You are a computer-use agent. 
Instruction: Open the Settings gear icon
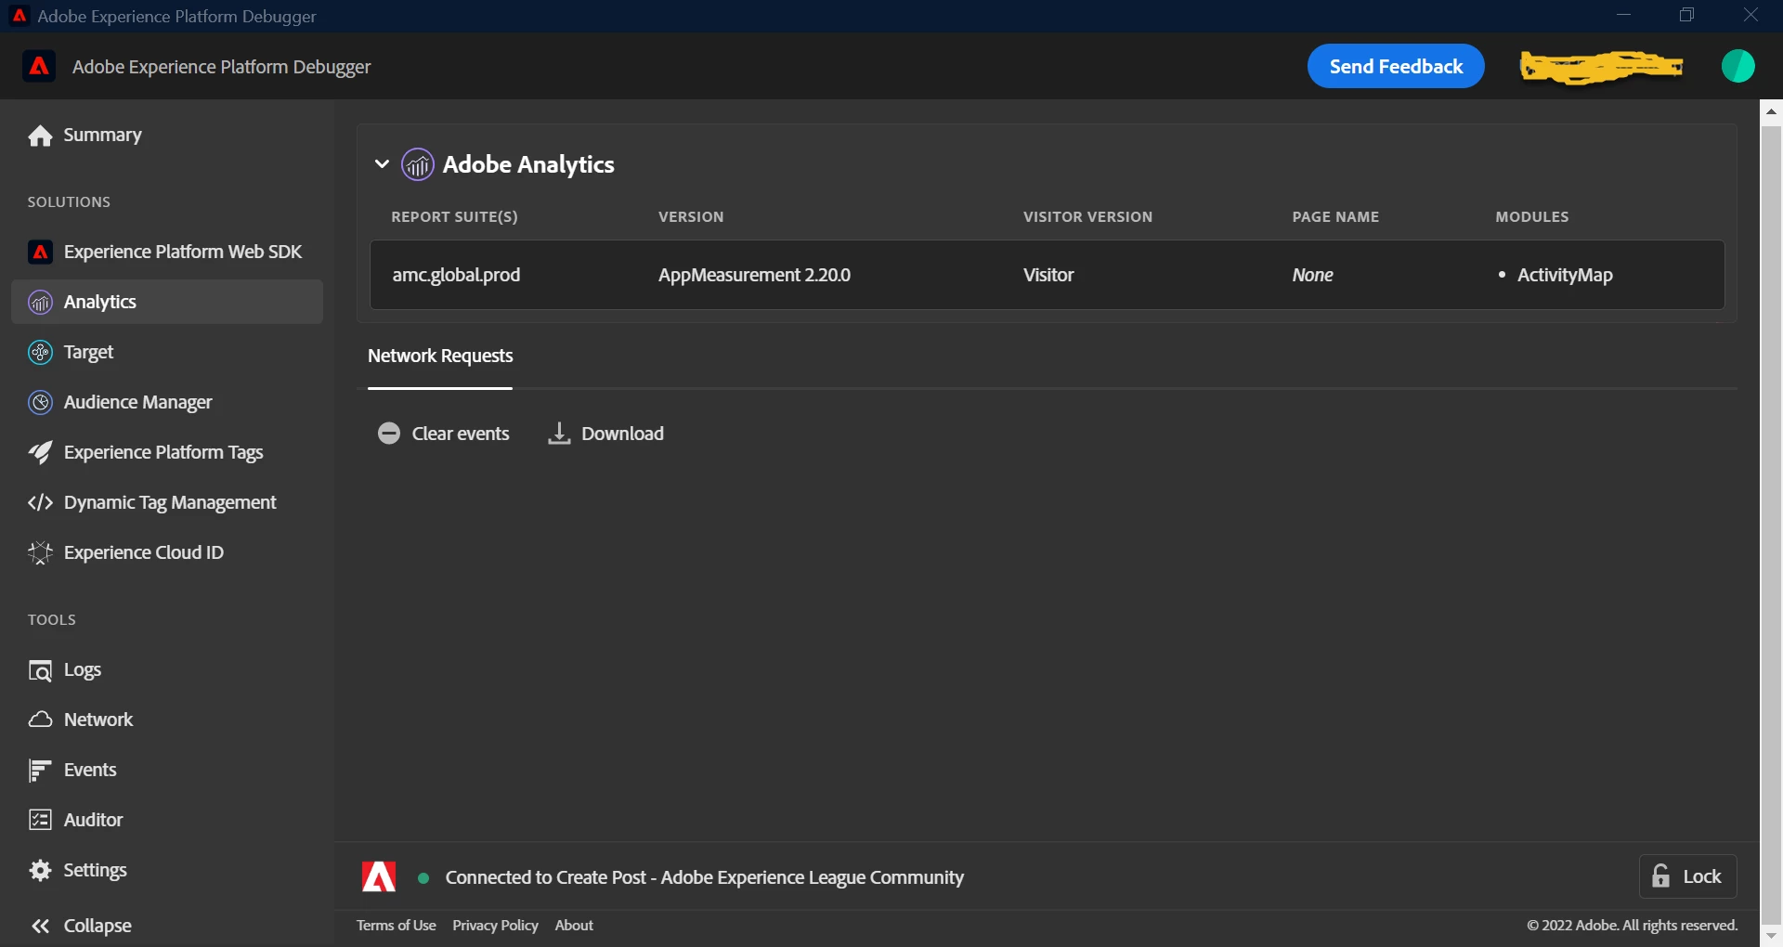[40, 870]
